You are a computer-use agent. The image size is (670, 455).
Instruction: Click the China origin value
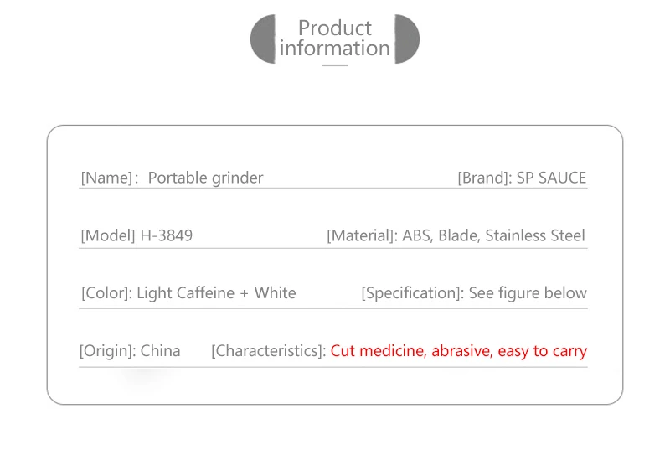pyautogui.click(x=160, y=351)
